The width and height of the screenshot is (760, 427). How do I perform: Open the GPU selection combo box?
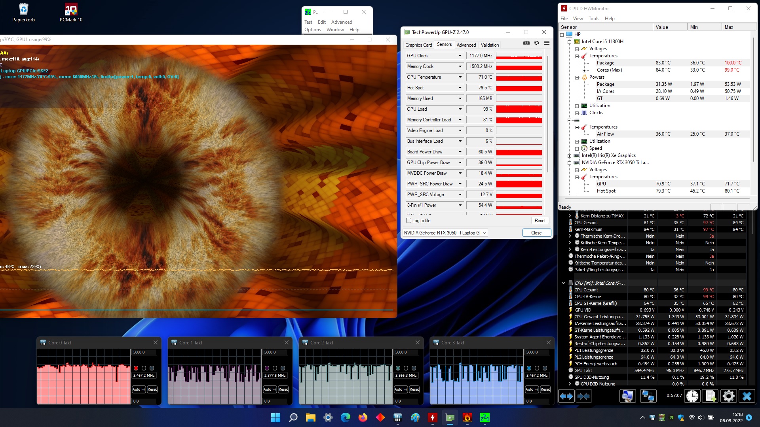[445, 233]
